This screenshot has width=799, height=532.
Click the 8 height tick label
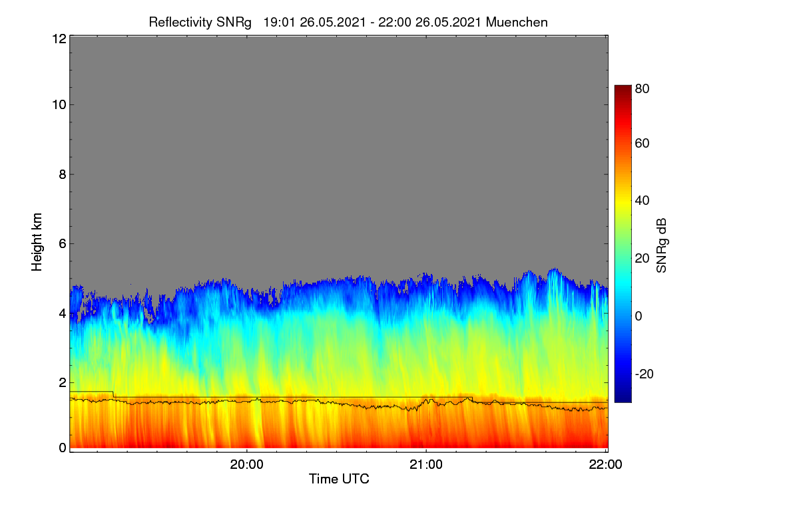(x=61, y=174)
